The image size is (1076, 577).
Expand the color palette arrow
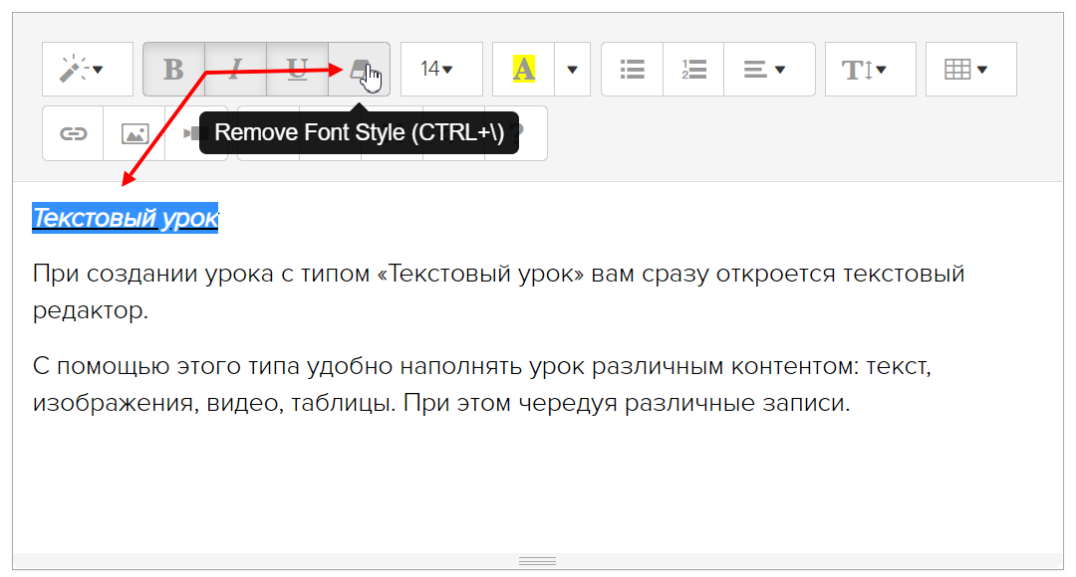click(572, 70)
